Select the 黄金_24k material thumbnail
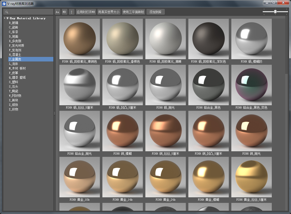This screenshot has width=291, height=214. (x=166, y=177)
